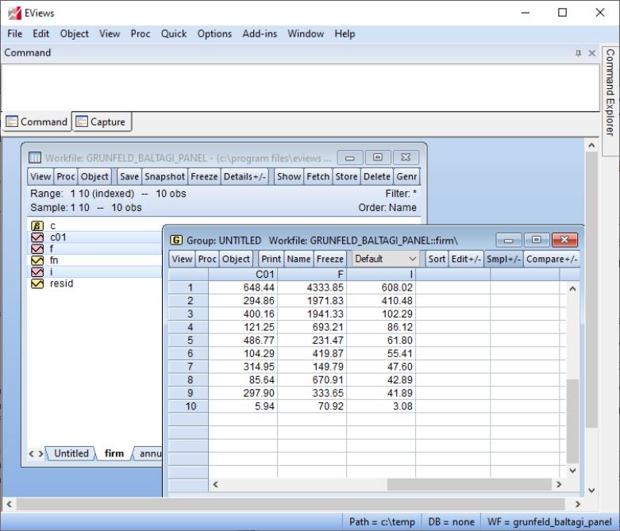Click the Workfile window title icon
Viewport: 620px width, 531px height.
coord(35,158)
